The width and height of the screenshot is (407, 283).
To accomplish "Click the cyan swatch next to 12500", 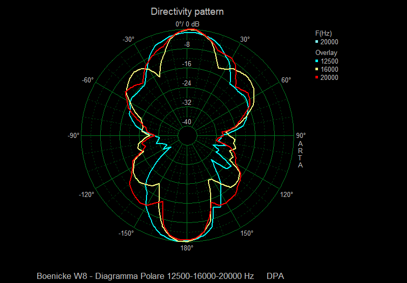I will [316, 61].
